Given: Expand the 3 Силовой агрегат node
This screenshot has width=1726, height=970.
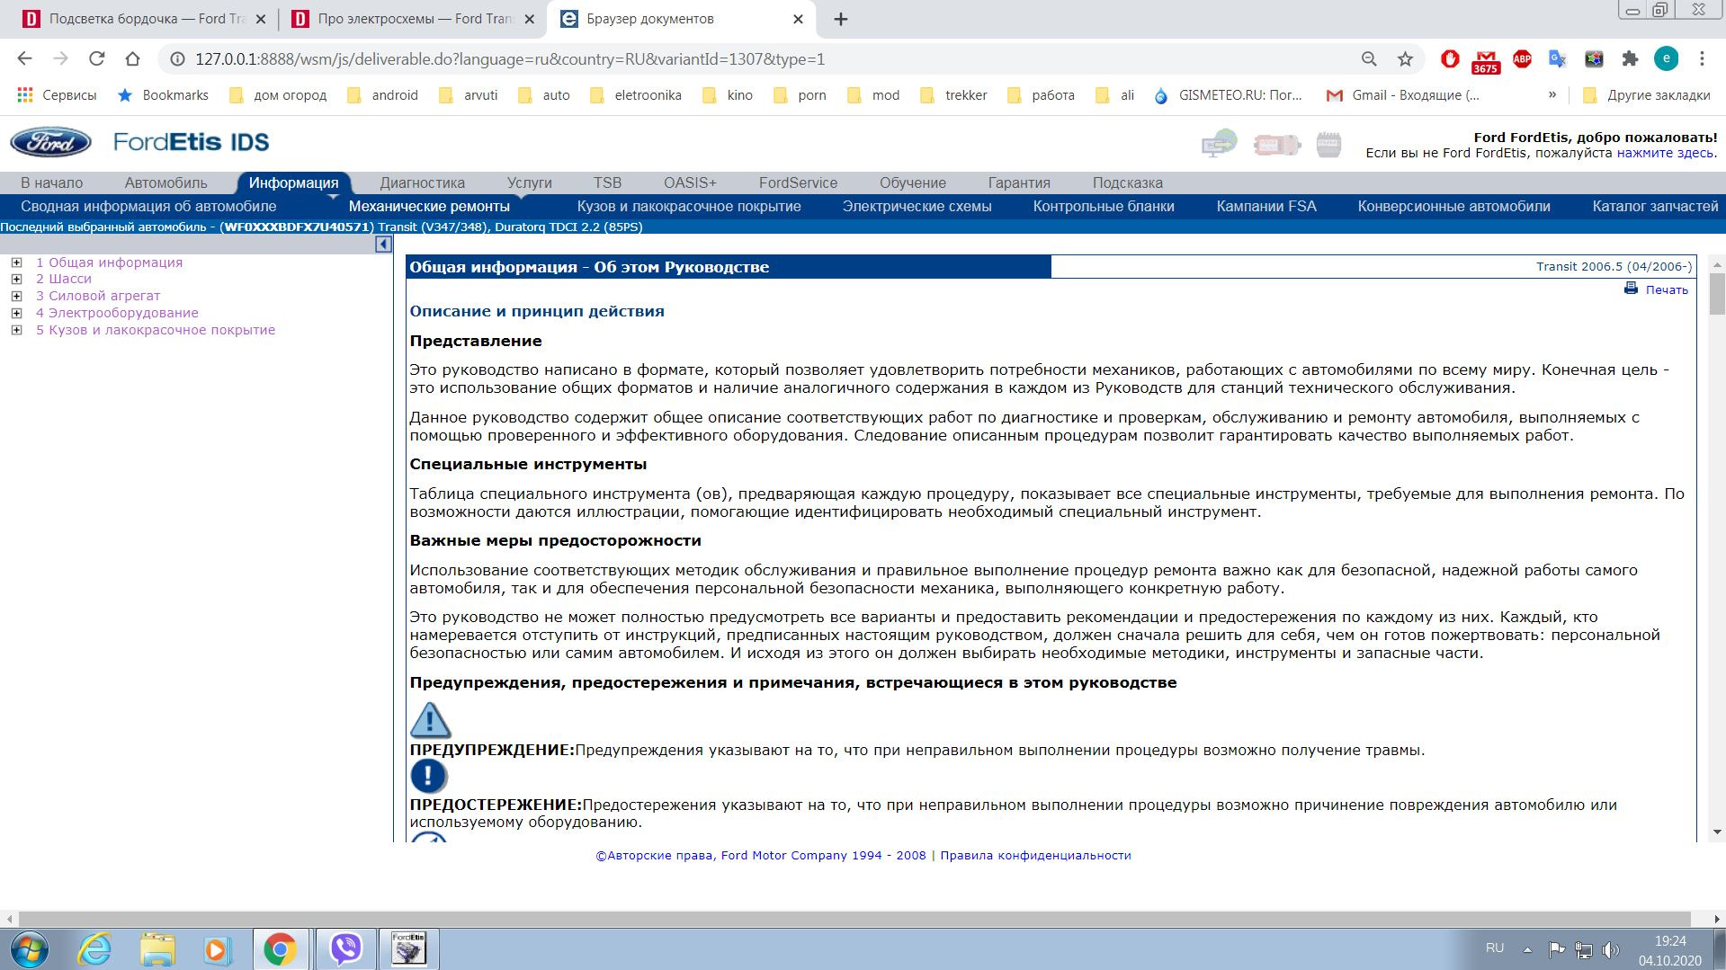Looking at the screenshot, I should pos(16,296).
